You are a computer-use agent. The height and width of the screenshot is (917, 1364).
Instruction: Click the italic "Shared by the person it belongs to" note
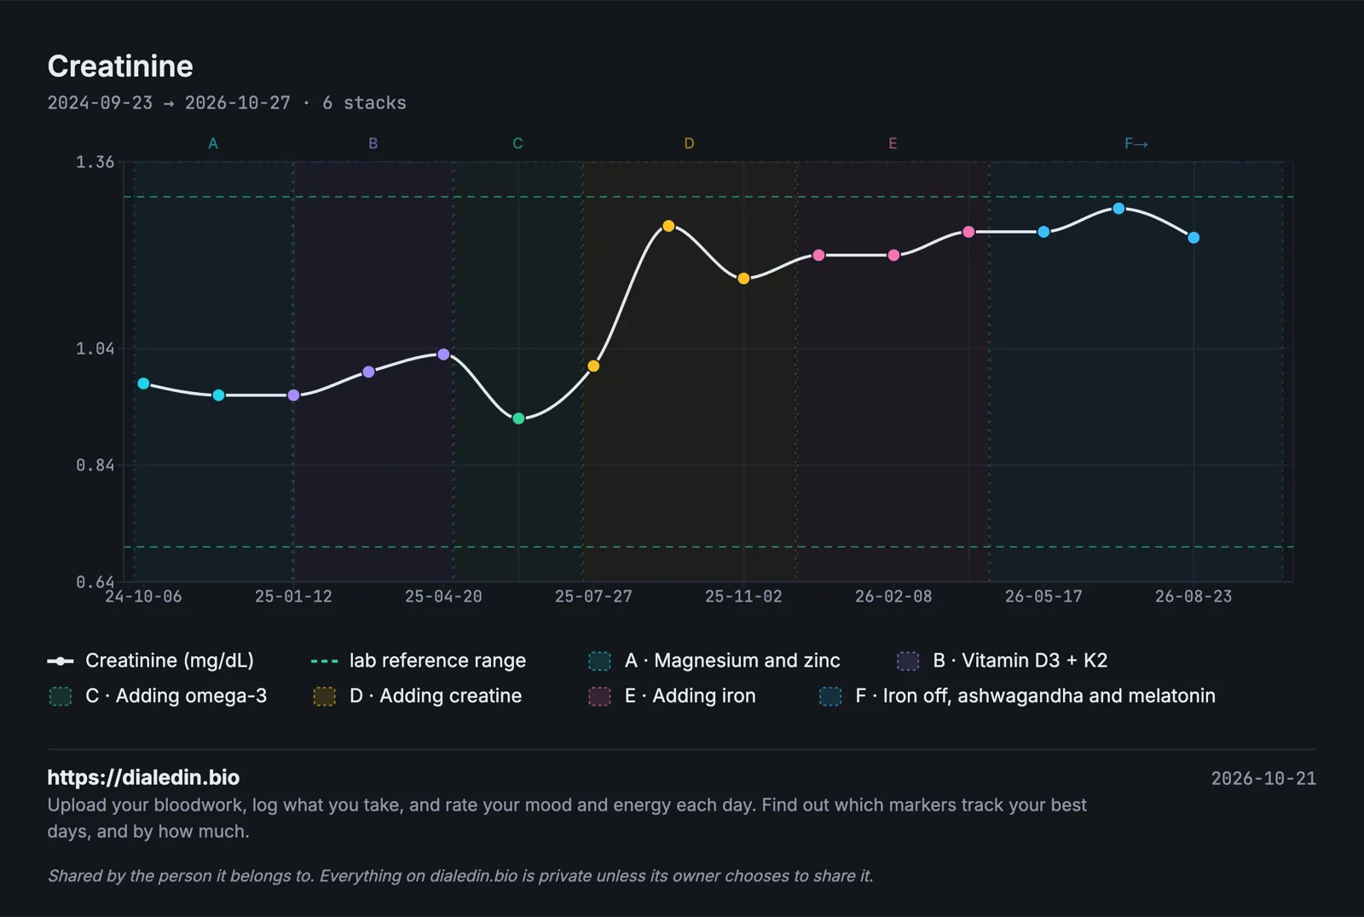click(460, 876)
